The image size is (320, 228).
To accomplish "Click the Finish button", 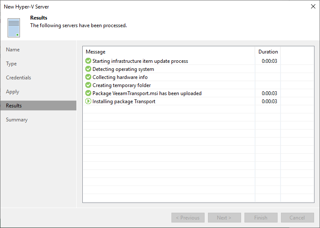I will click(261, 217).
